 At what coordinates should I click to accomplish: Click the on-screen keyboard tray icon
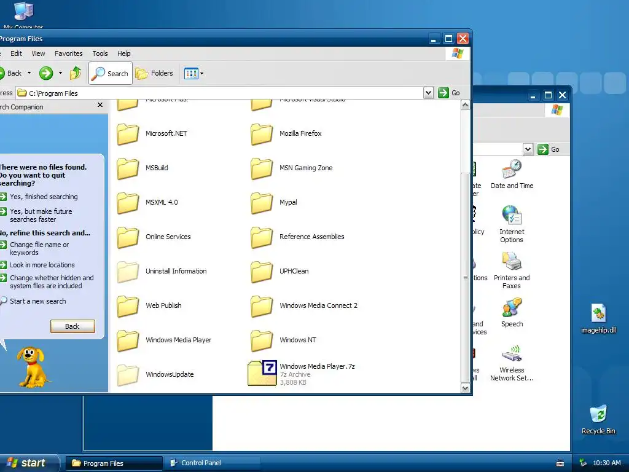[560, 463]
